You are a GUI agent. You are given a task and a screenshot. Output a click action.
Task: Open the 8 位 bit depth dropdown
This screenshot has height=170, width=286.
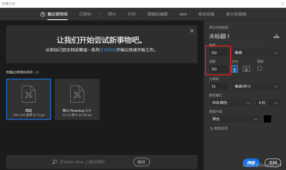[268, 103]
